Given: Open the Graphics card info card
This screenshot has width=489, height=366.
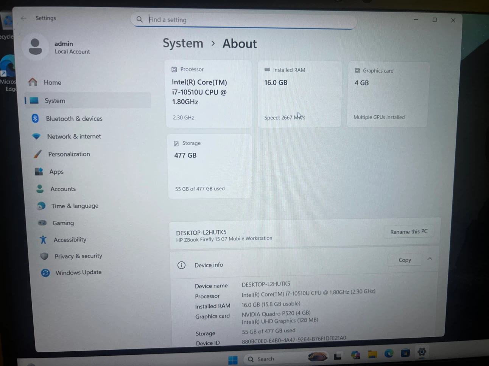Looking at the screenshot, I should pyautogui.click(x=388, y=94).
